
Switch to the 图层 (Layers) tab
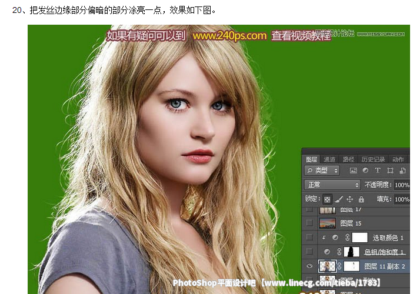[x=311, y=159]
